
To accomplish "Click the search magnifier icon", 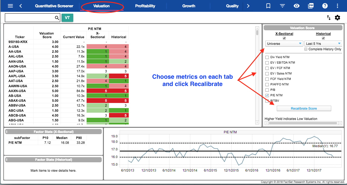I will point(57,18).
